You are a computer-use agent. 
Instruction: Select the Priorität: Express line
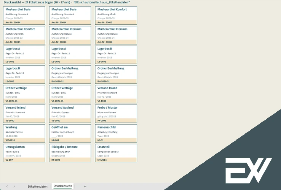pyautogui.click(x=61, y=112)
